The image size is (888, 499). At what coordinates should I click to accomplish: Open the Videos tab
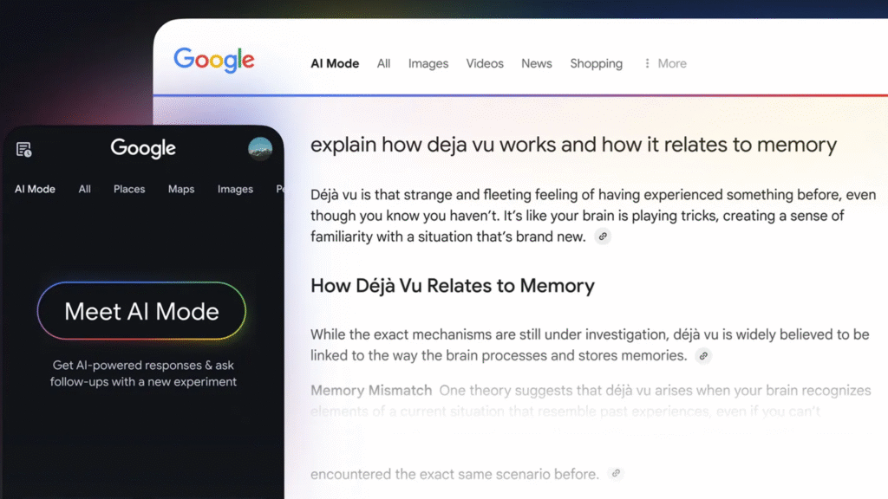pos(485,63)
